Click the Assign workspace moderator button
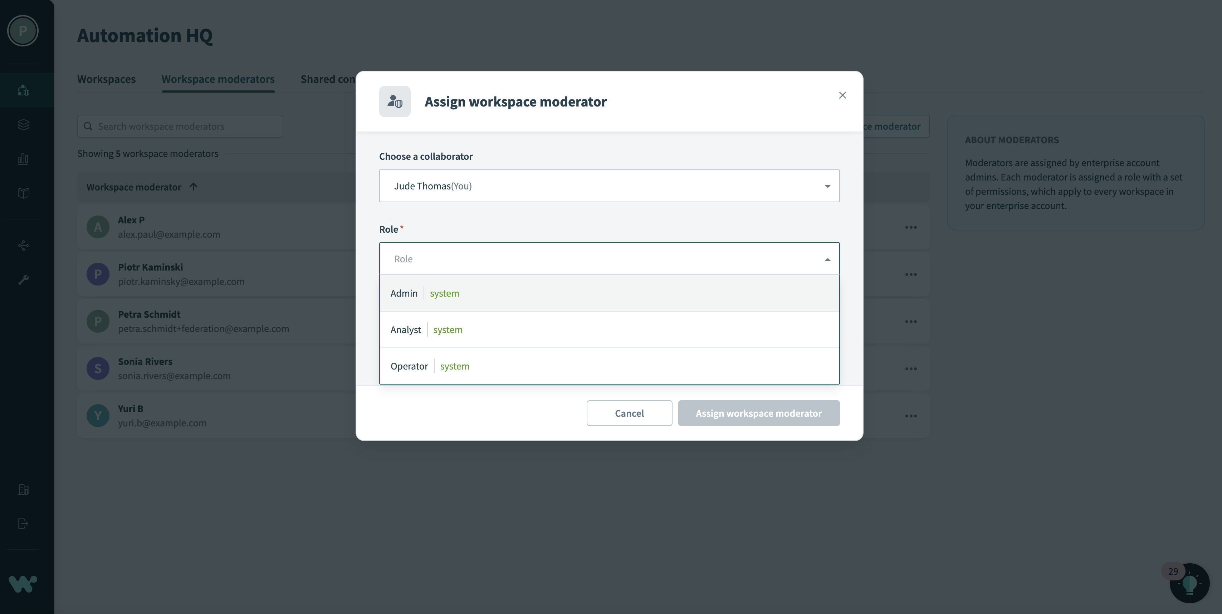The width and height of the screenshot is (1222, 614). pos(759,413)
